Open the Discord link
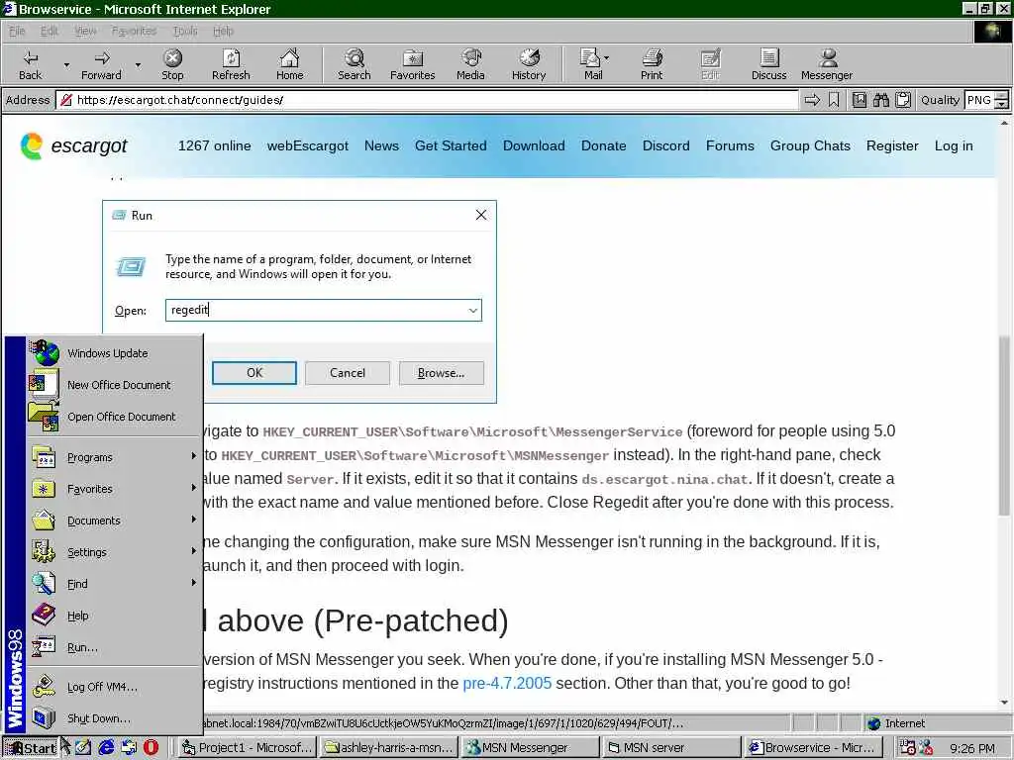The image size is (1014, 760). pos(666,146)
